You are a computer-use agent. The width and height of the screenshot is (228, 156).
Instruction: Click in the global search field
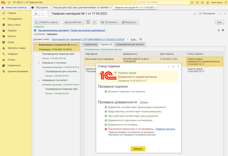[x=163, y=2]
